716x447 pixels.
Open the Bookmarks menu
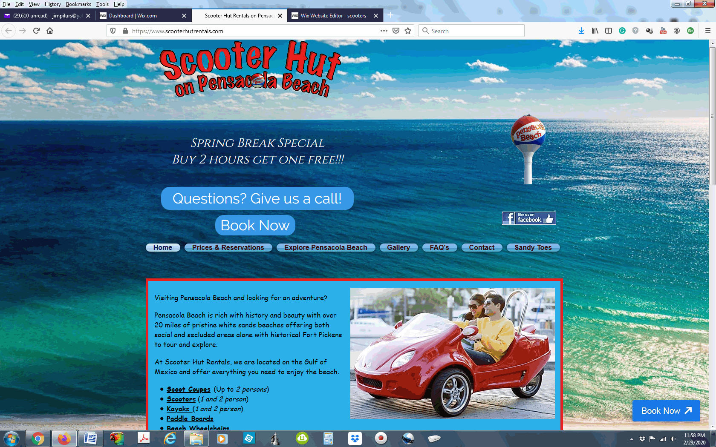(x=78, y=4)
